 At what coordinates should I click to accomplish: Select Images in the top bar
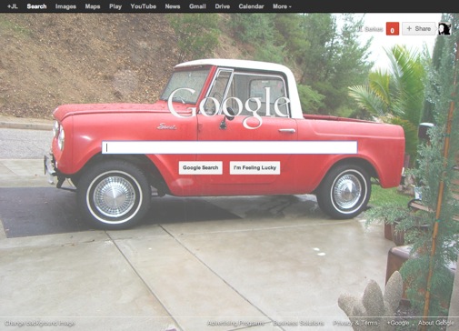(65, 6)
